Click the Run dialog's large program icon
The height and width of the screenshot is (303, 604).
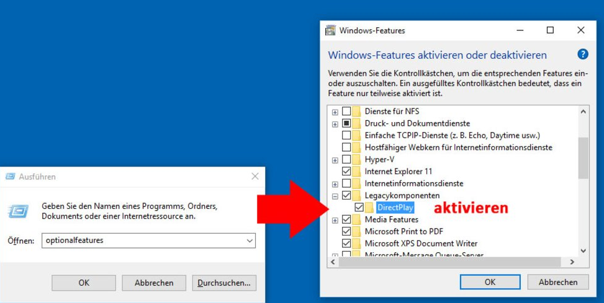[18, 211]
